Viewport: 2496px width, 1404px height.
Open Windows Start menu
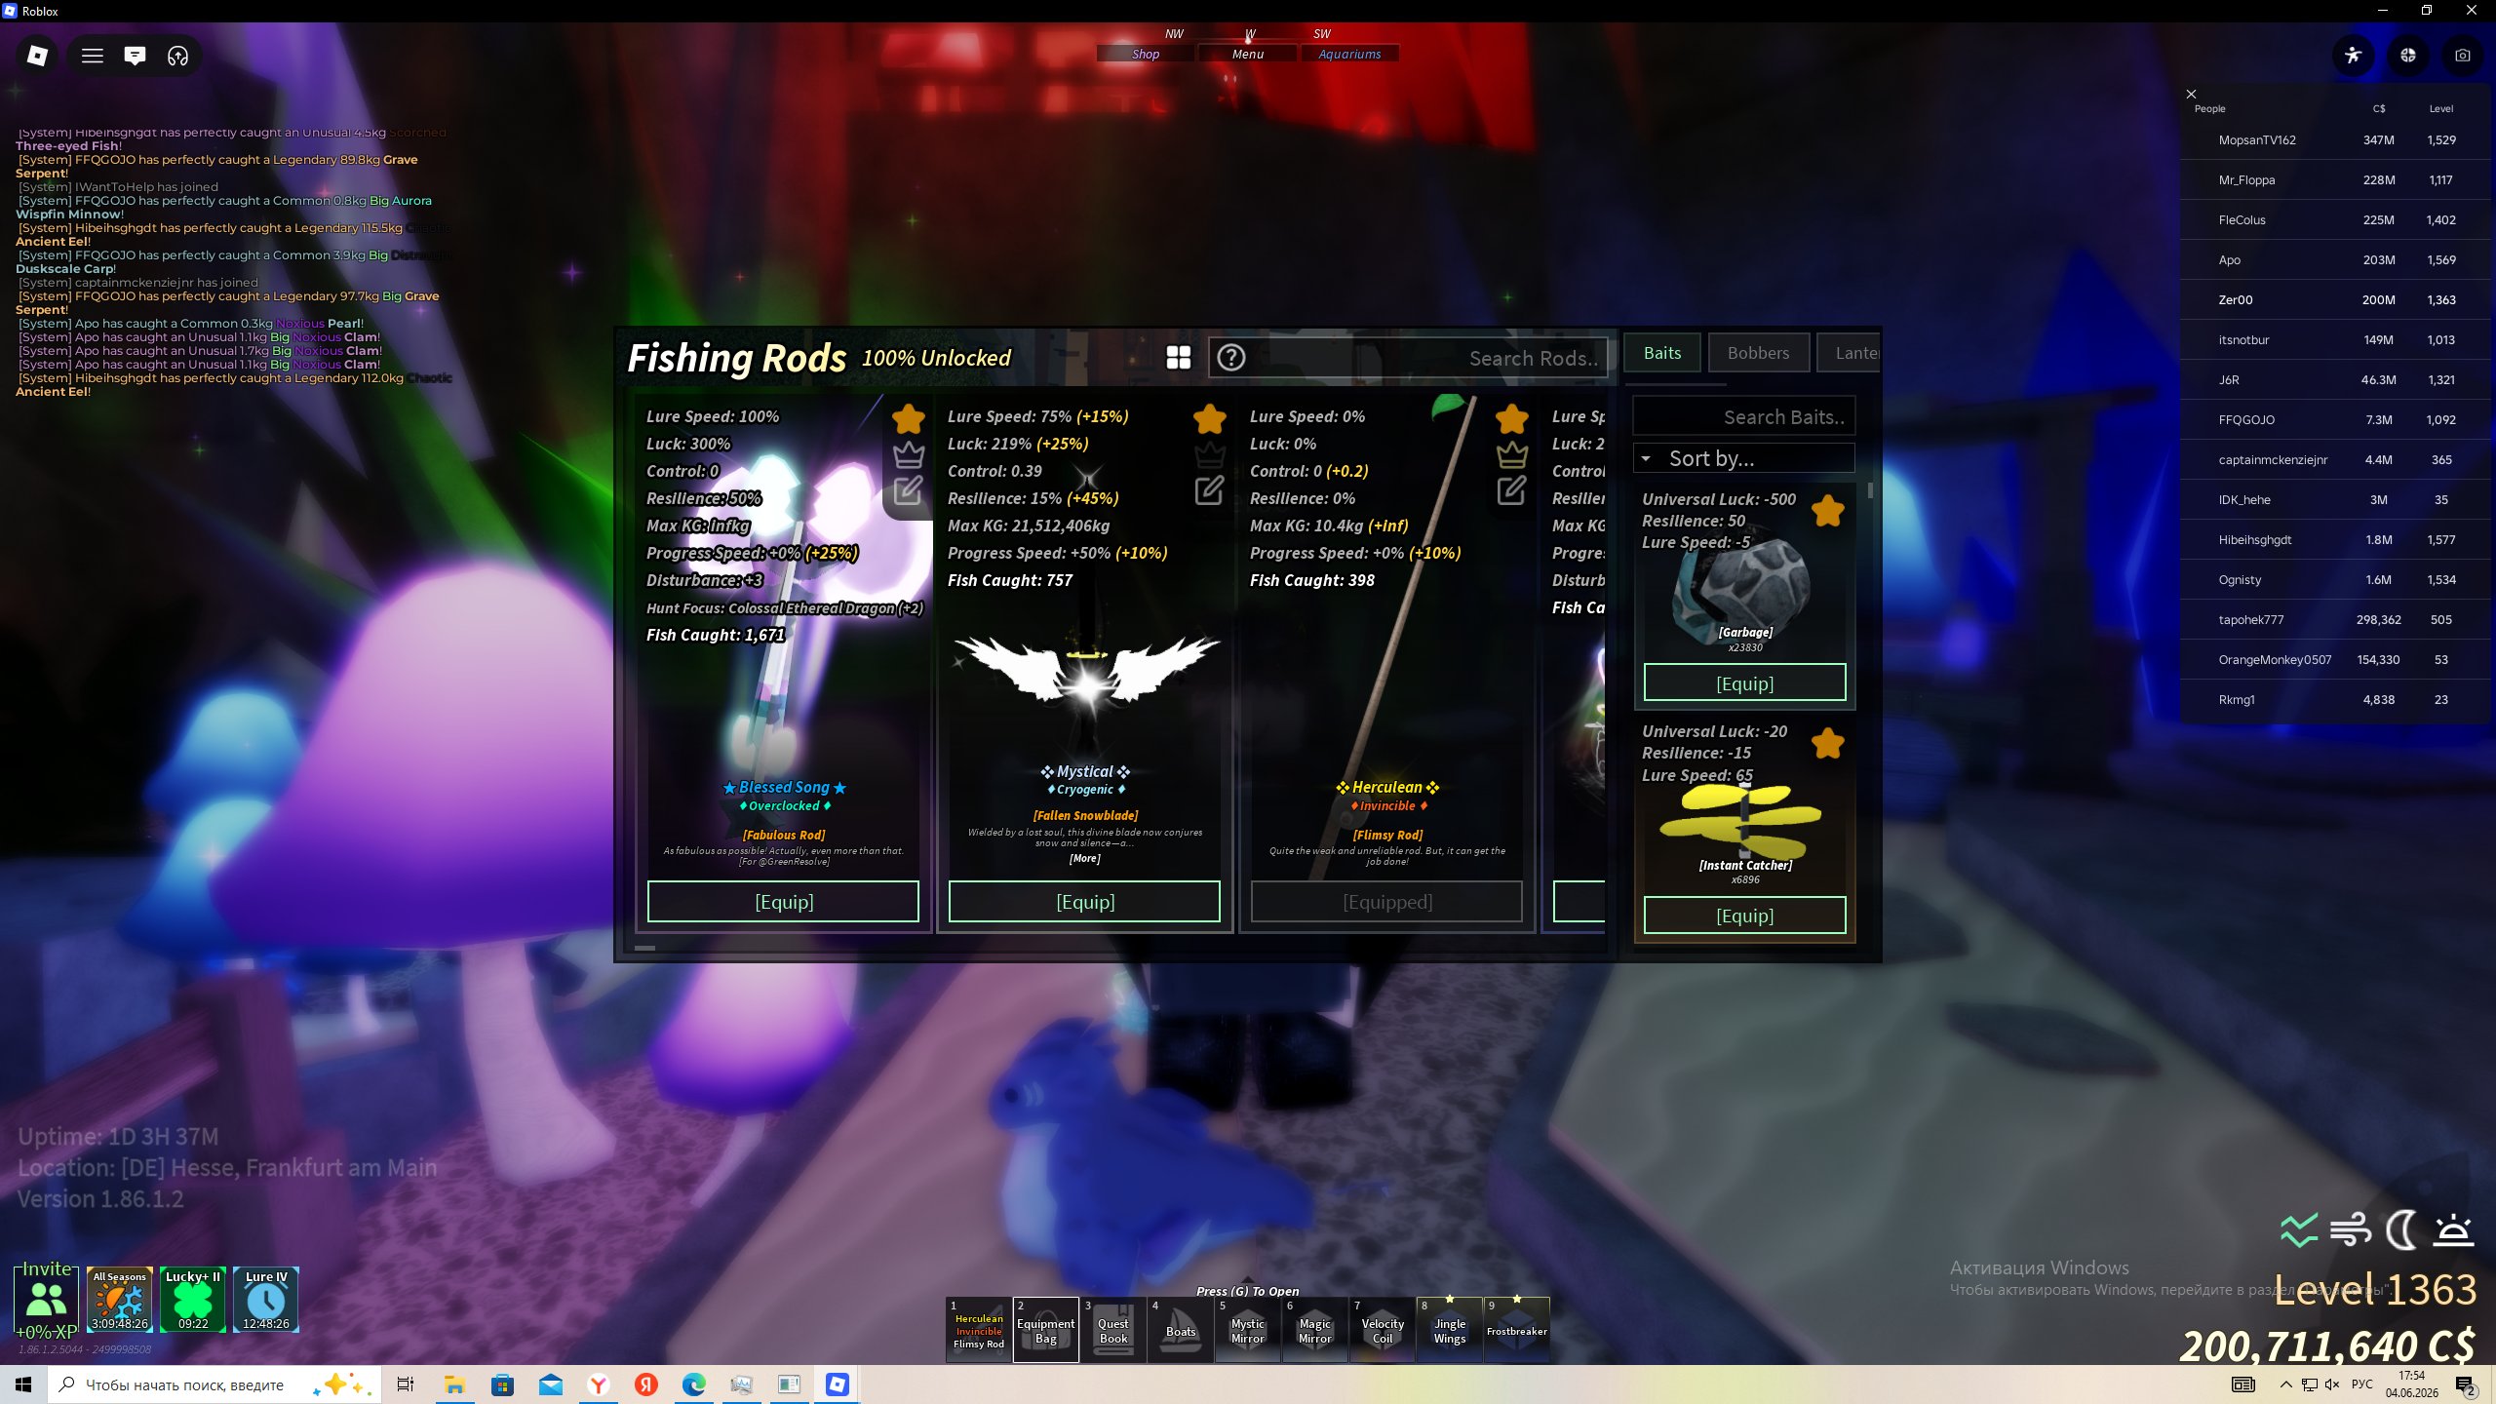point(23,1384)
